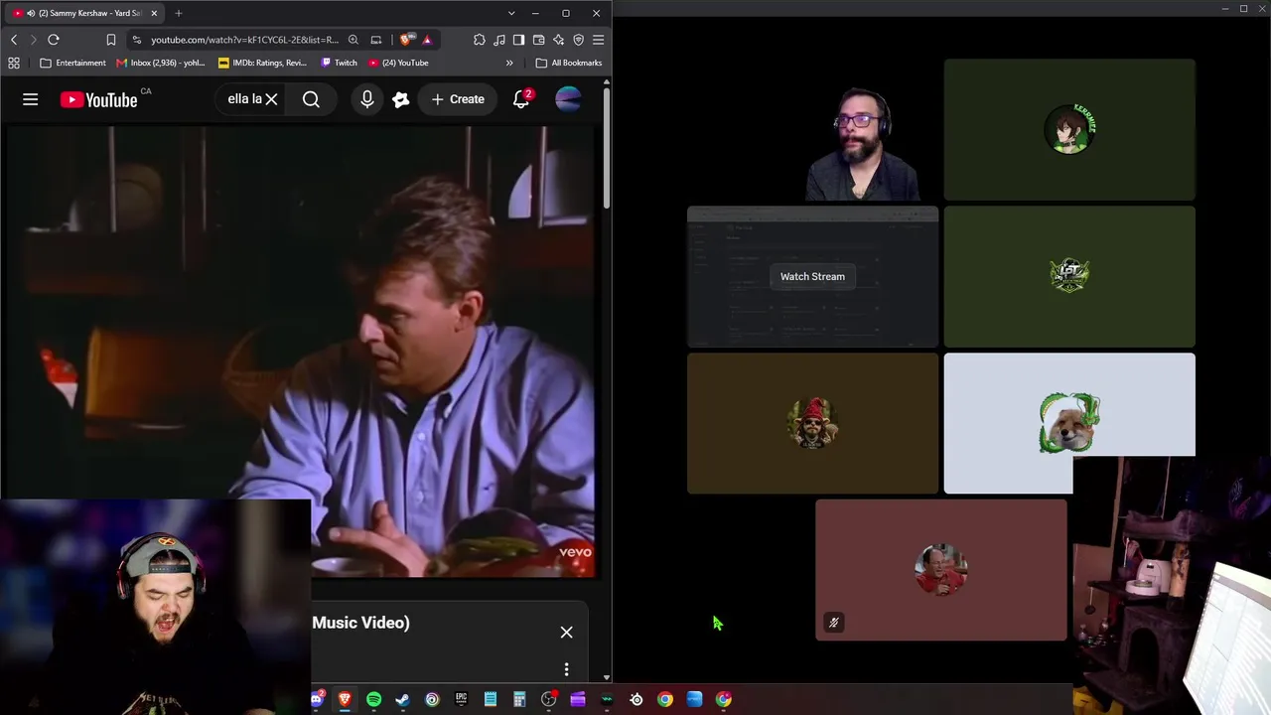
Task: Open the (24) YouTube bookmark
Action: 398,63
